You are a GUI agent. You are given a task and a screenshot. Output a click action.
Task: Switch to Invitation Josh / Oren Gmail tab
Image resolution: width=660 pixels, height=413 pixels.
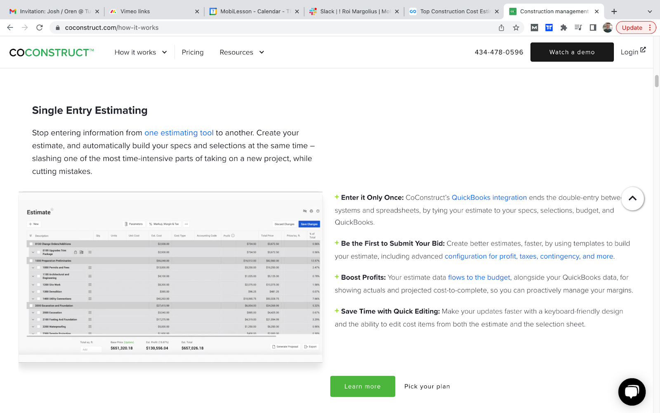pyautogui.click(x=54, y=12)
